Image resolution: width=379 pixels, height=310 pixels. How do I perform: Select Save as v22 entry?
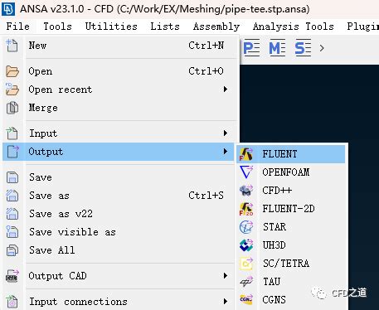119,214
